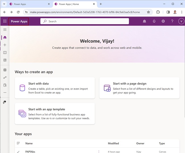Click the Type column header
Viewport: 185px width, 153px height.
[x=162, y=143]
